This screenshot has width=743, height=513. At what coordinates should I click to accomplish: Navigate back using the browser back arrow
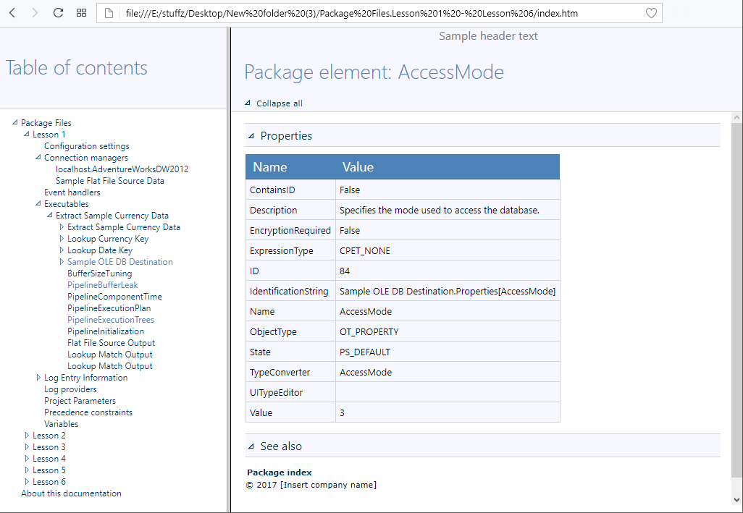pyautogui.click(x=13, y=12)
